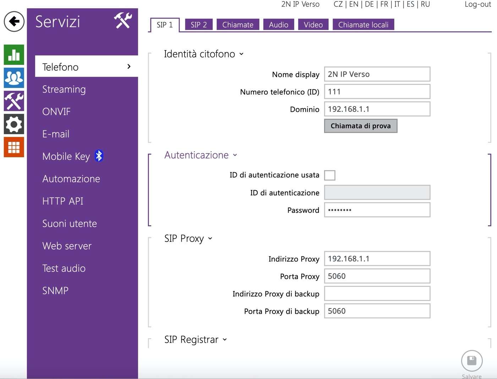Click the Nome display input field
The image size is (497, 379).
(x=377, y=74)
